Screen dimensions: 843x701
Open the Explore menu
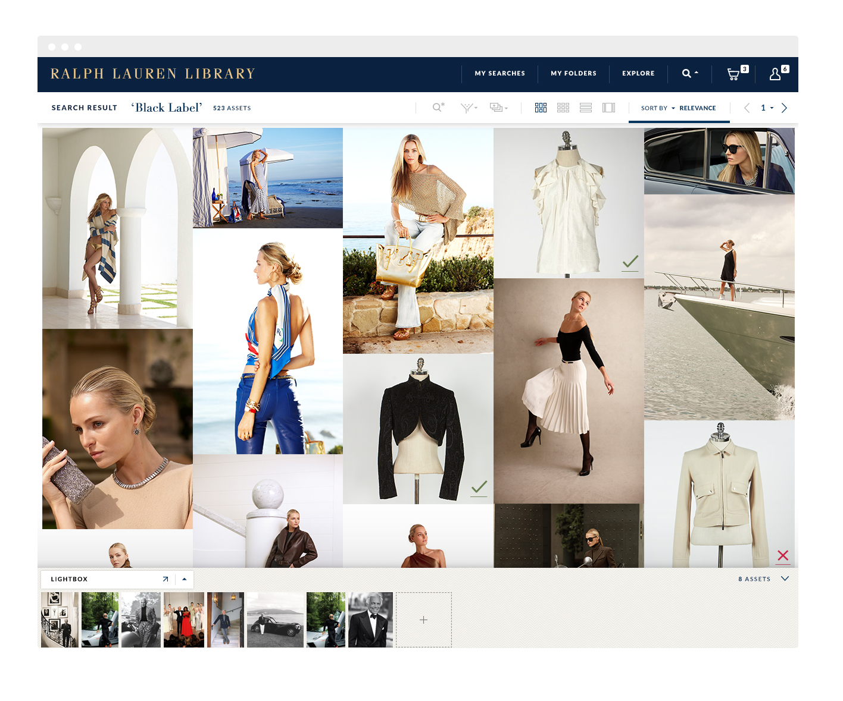click(x=638, y=74)
